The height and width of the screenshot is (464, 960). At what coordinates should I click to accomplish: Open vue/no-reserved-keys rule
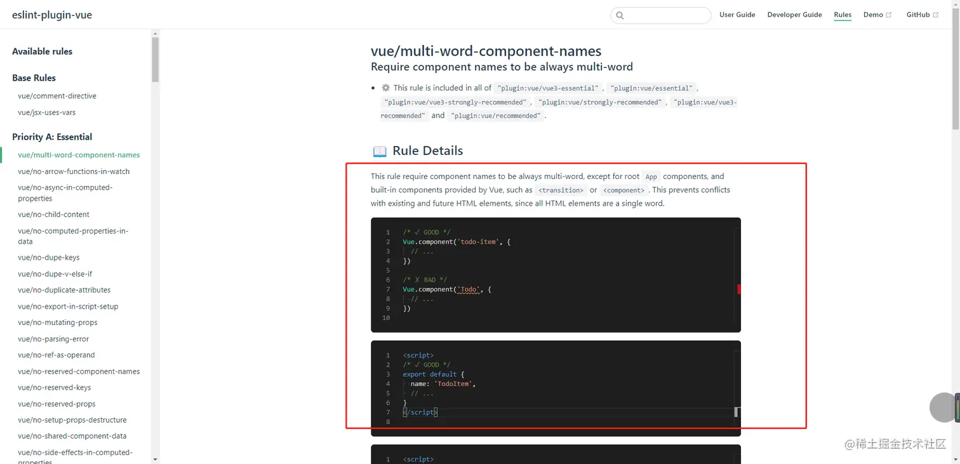54,388
